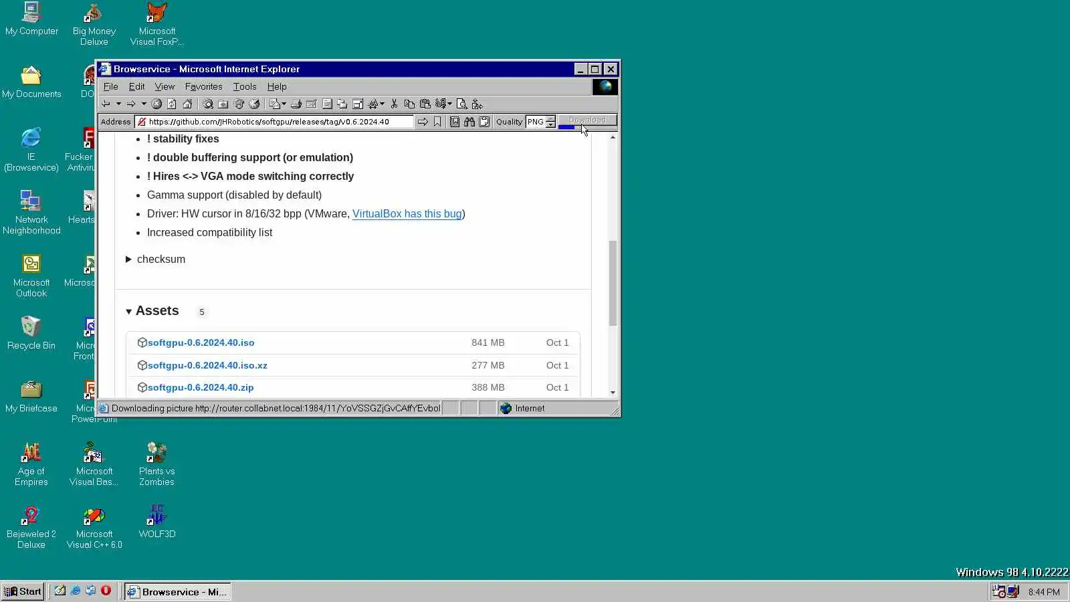Click the Search toolbar icon

click(x=208, y=104)
